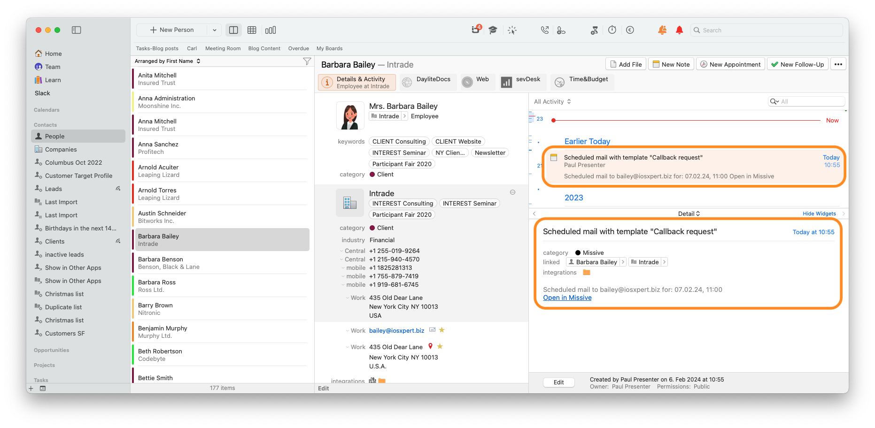875x428 pixels.
Task: Open the New Person dropdown arrow
Action: coord(215,30)
